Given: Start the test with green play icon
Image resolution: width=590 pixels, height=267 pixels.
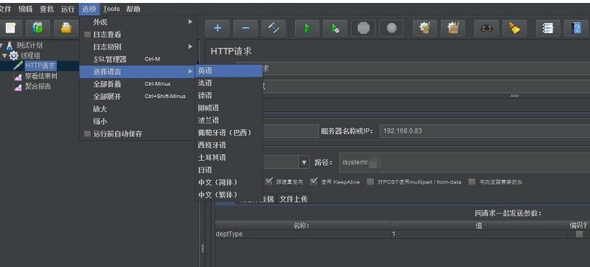Looking at the screenshot, I should 307,28.
